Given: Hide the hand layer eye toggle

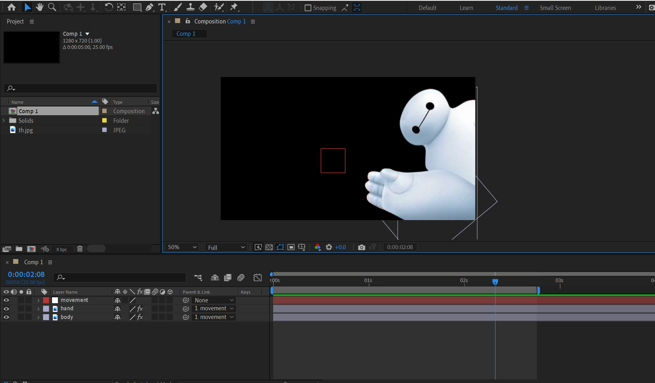Looking at the screenshot, I should pyautogui.click(x=6, y=309).
